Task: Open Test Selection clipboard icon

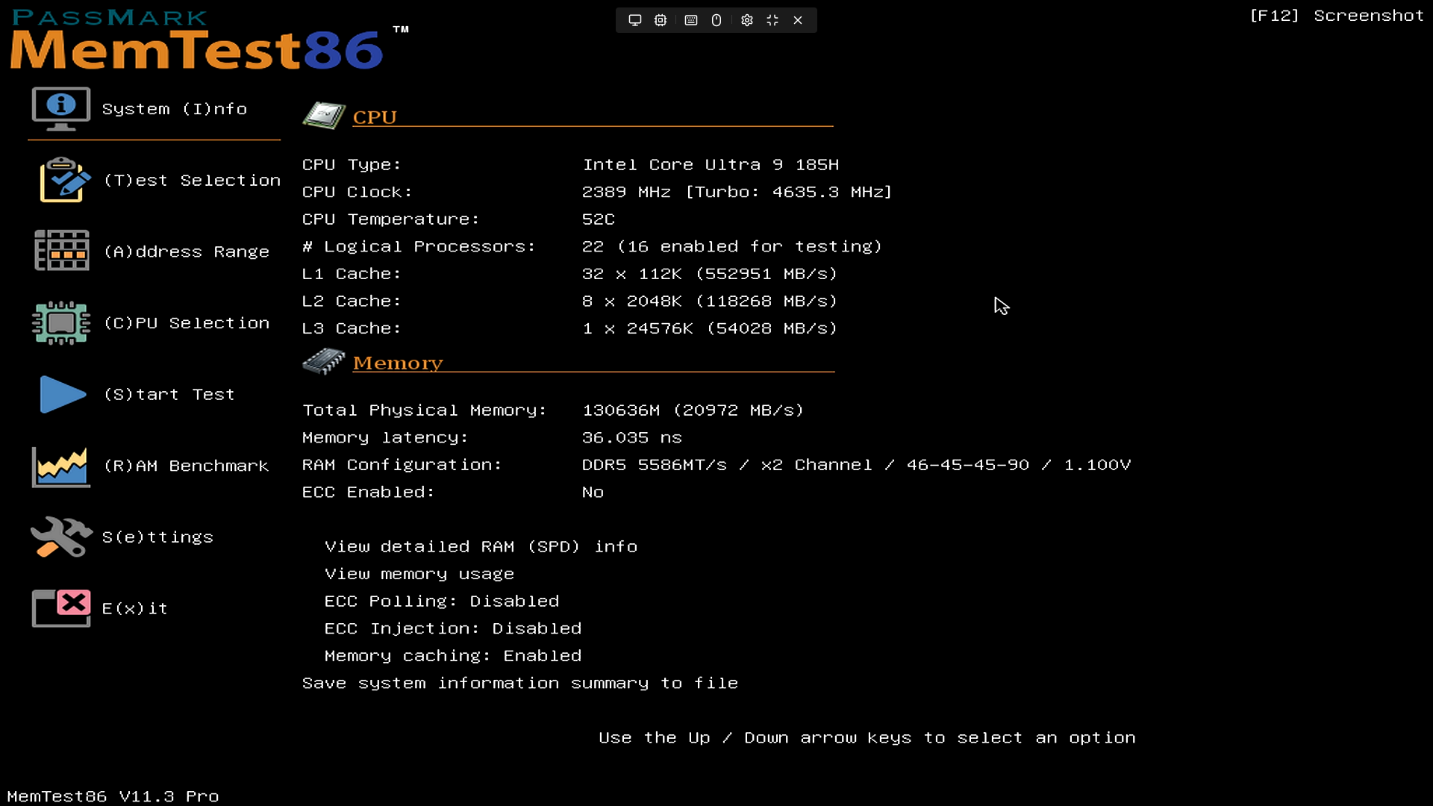Action: [64, 180]
